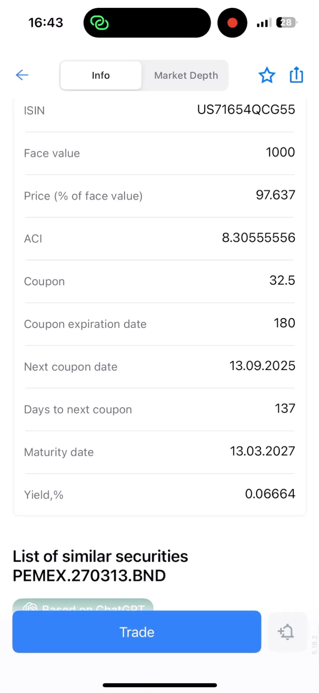Add bond to favorites with star icon
Screen dimensions: 319x693
click(267, 75)
